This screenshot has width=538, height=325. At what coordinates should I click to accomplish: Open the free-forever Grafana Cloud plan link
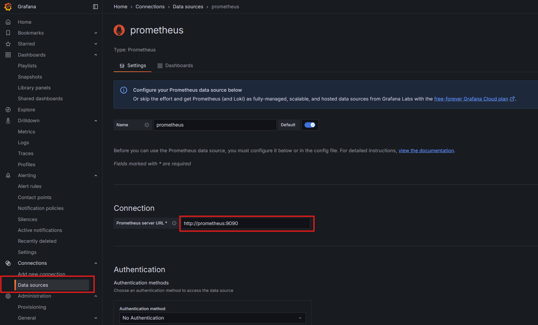point(471,99)
